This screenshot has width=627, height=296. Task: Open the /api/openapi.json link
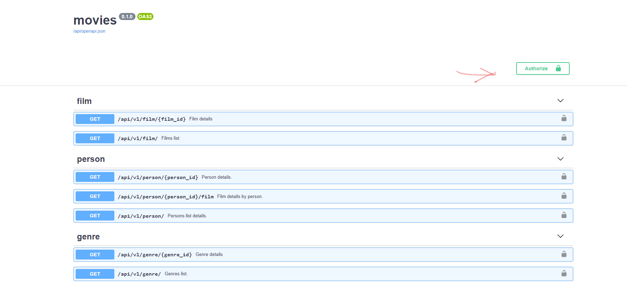tap(89, 31)
